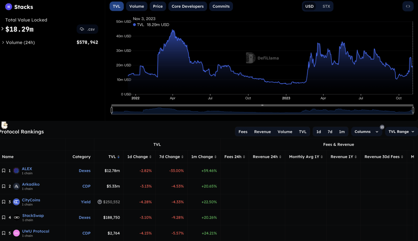Click the DefiLlama llama icon above Protocol Rankings

(x=4, y=126)
